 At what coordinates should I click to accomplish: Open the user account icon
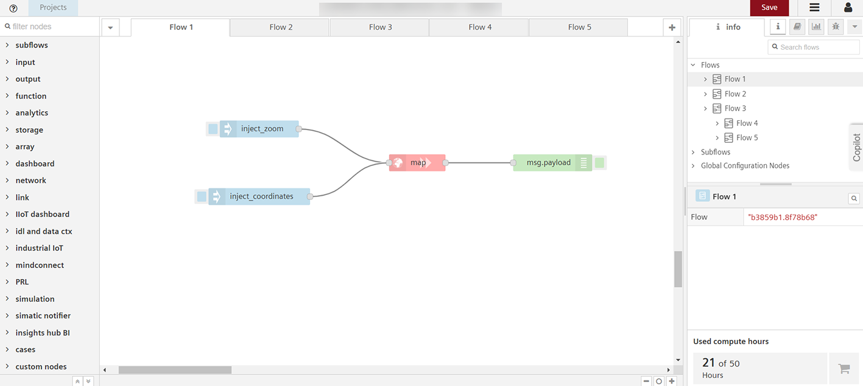click(848, 8)
